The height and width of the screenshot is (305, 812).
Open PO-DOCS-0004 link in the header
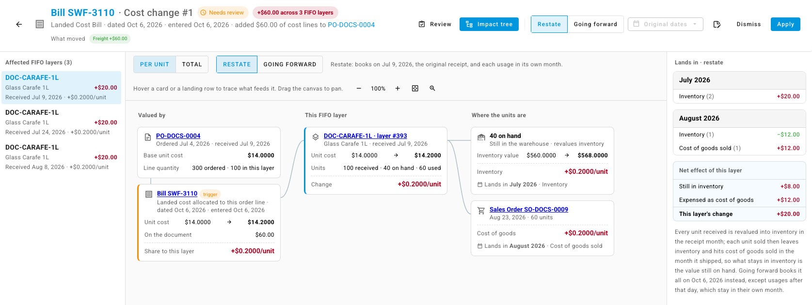[351, 25]
